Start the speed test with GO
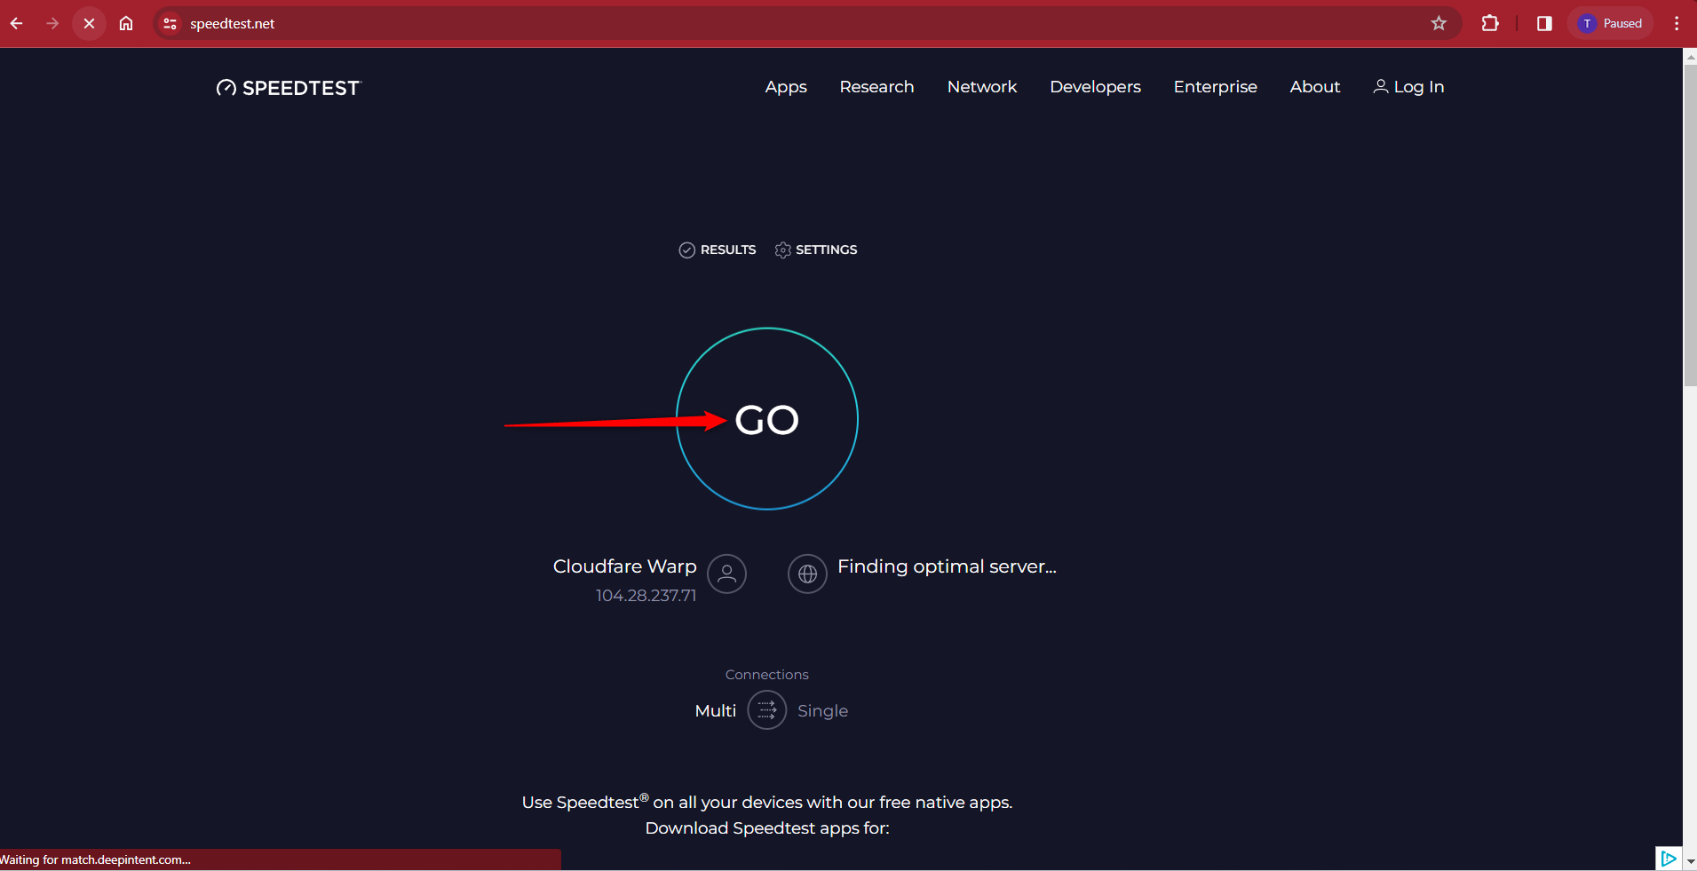Image resolution: width=1697 pixels, height=871 pixels. [x=765, y=419]
